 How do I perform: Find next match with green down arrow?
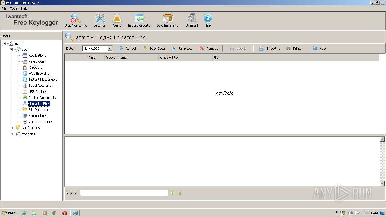pos(173,193)
